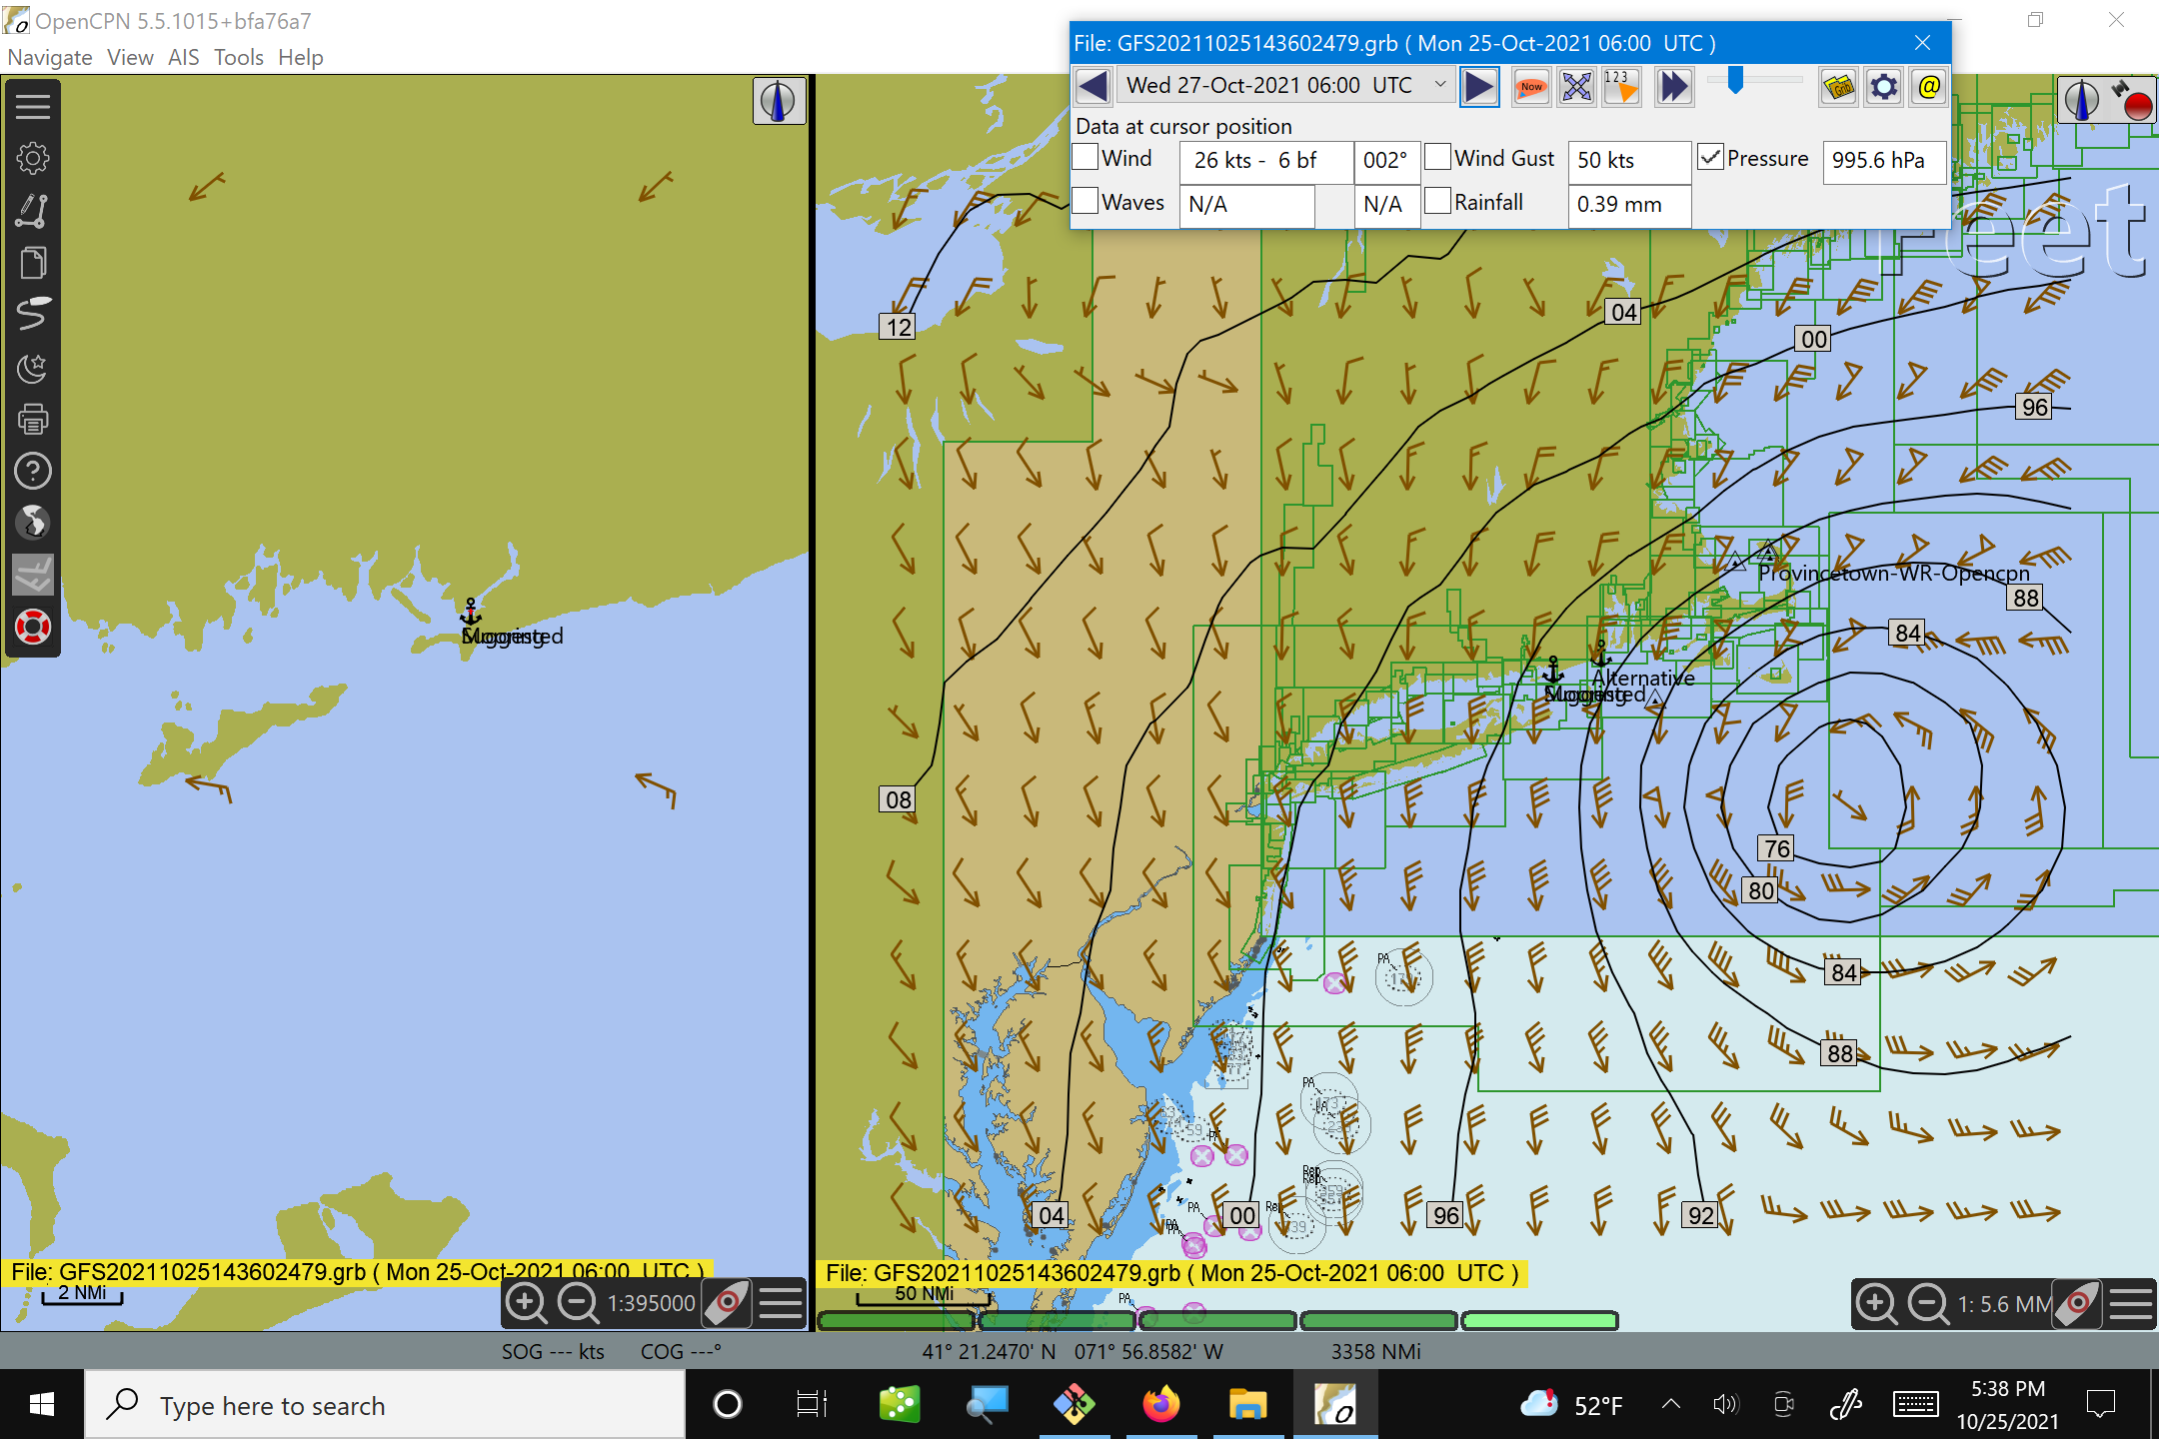
Task: Toggle ship tracking icon in sidebar
Action: click(32, 314)
